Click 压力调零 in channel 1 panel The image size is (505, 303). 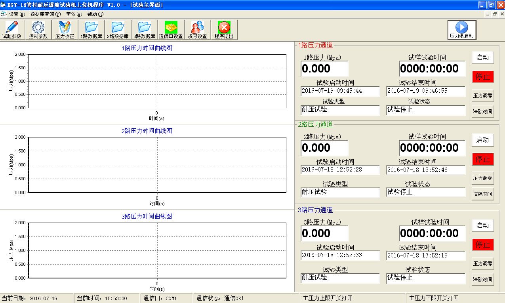tap(482, 95)
